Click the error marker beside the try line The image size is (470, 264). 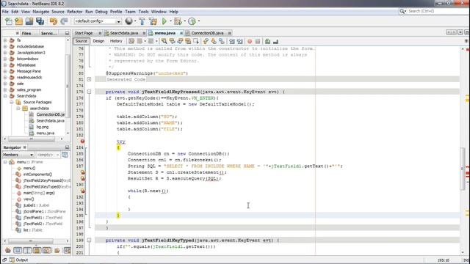pyautogui.click(x=82, y=142)
